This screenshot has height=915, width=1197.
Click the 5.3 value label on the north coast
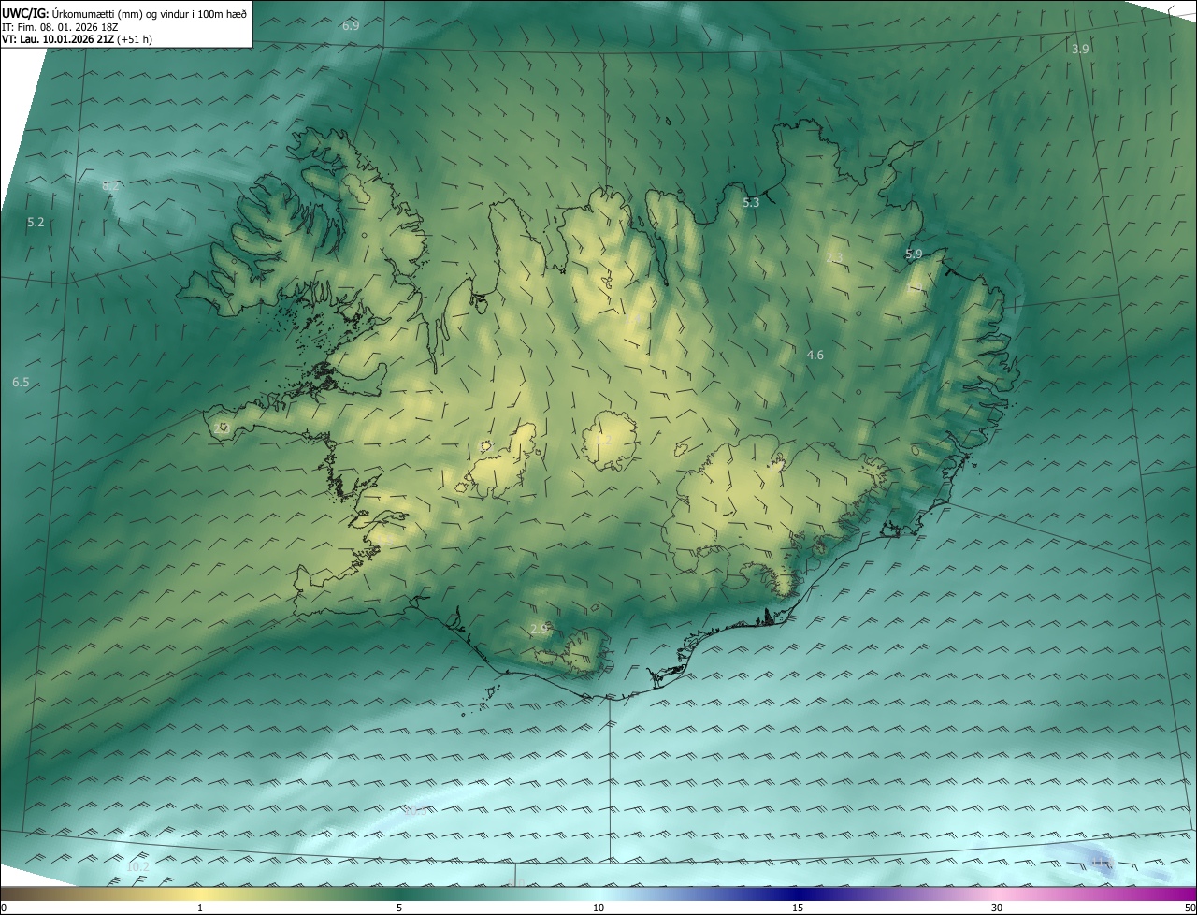click(x=751, y=202)
